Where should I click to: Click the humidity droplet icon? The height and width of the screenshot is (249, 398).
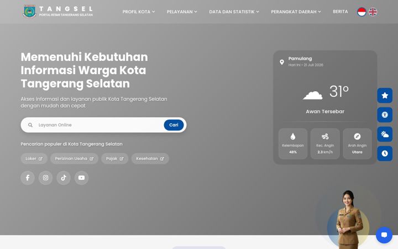click(x=293, y=137)
